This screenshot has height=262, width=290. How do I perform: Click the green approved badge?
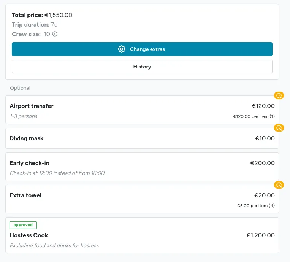click(x=23, y=225)
